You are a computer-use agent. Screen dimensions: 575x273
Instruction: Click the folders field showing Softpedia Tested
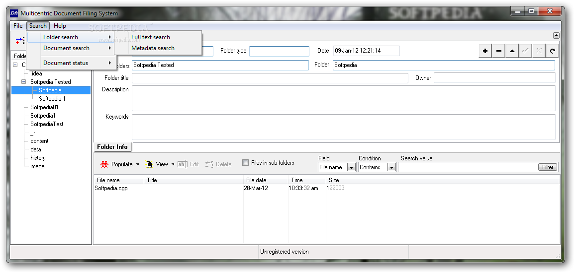(x=220, y=65)
